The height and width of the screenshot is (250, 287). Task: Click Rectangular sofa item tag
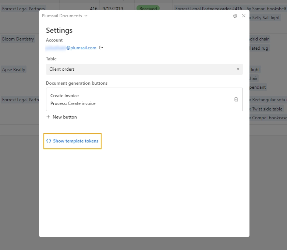(x=268, y=100)
